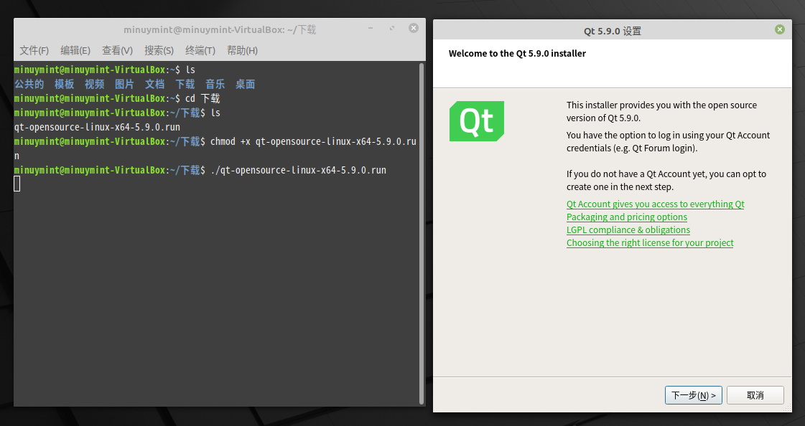Minimize the terminal window

point(370,28)
